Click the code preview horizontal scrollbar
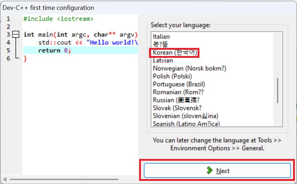This screenshot has width=297, height=184. (70, 179)
